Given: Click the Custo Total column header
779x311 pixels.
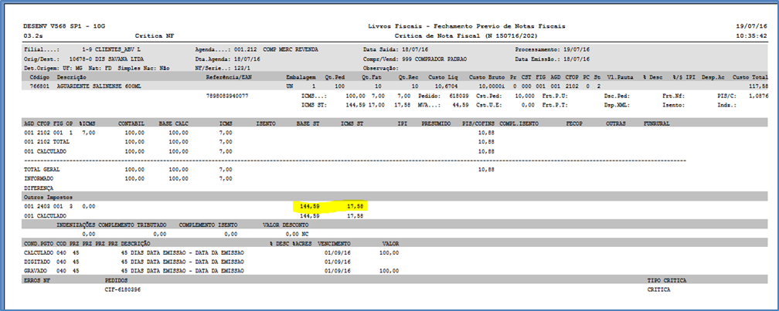Looking at the screenshot, I should pyautogui.click(x=750, y=78).
